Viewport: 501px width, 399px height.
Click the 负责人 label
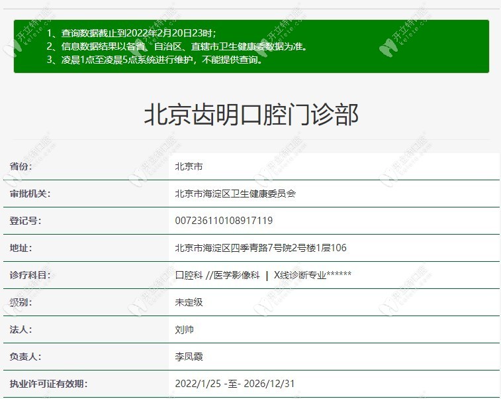point(25,357)
